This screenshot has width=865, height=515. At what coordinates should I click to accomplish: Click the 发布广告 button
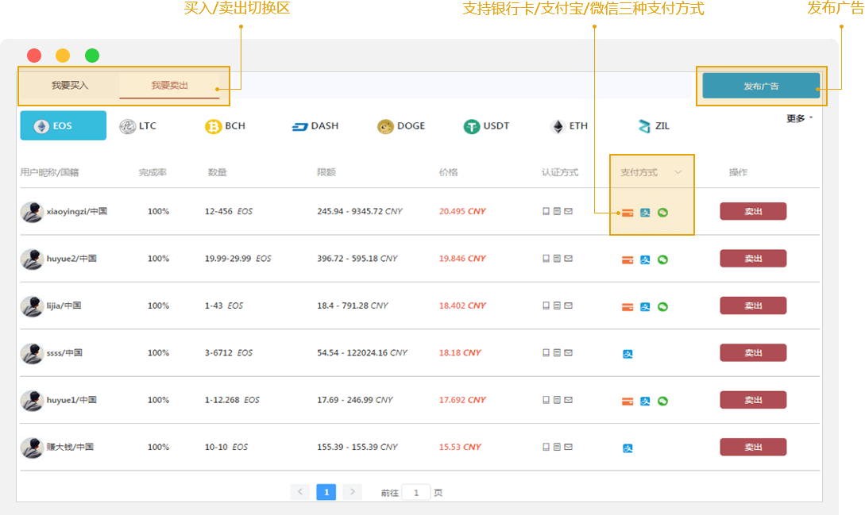point(760,86)
